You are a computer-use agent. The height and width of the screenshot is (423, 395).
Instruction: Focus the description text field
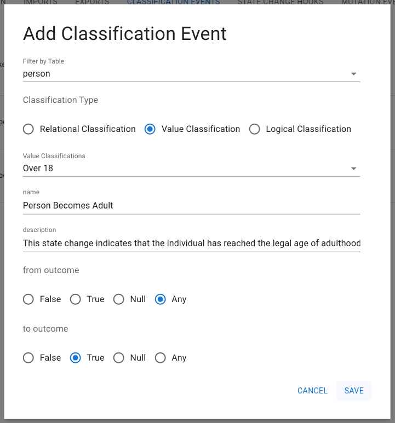click(191, 243)
